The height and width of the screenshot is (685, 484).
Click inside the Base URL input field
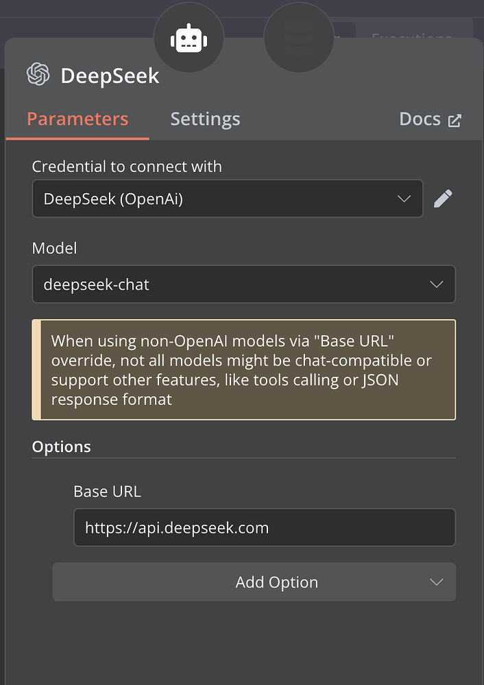[264, 527]
